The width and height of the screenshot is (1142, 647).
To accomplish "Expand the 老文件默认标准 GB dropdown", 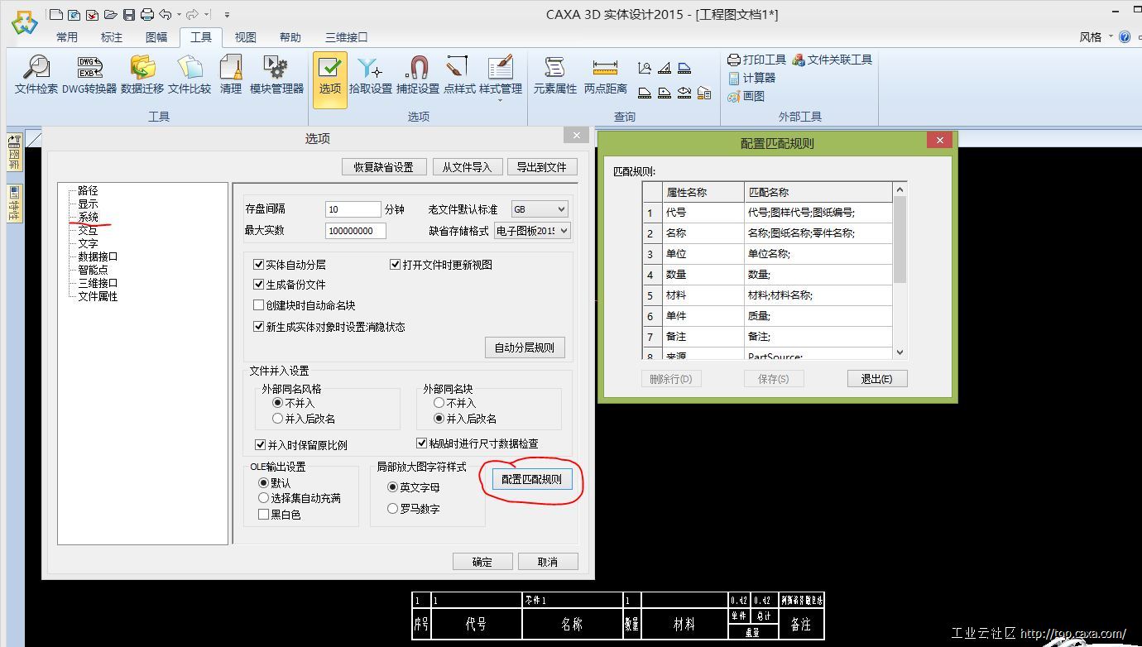I will click(x=540, y=209).
